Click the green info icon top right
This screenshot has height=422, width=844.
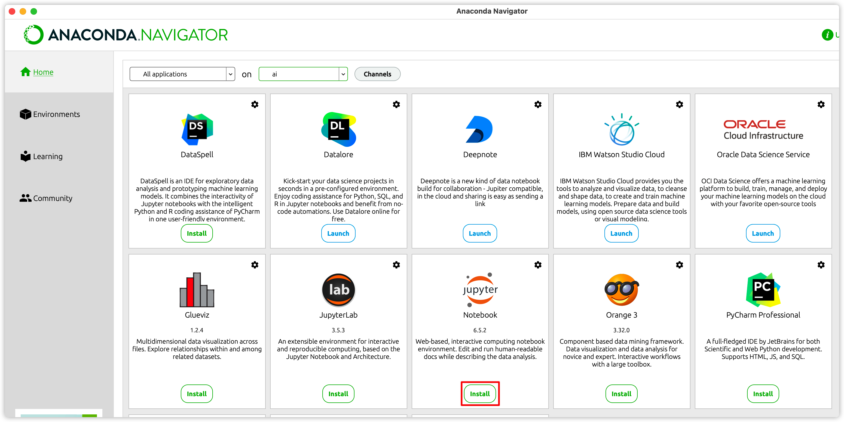pyautogui.click(x=827, y=35)
